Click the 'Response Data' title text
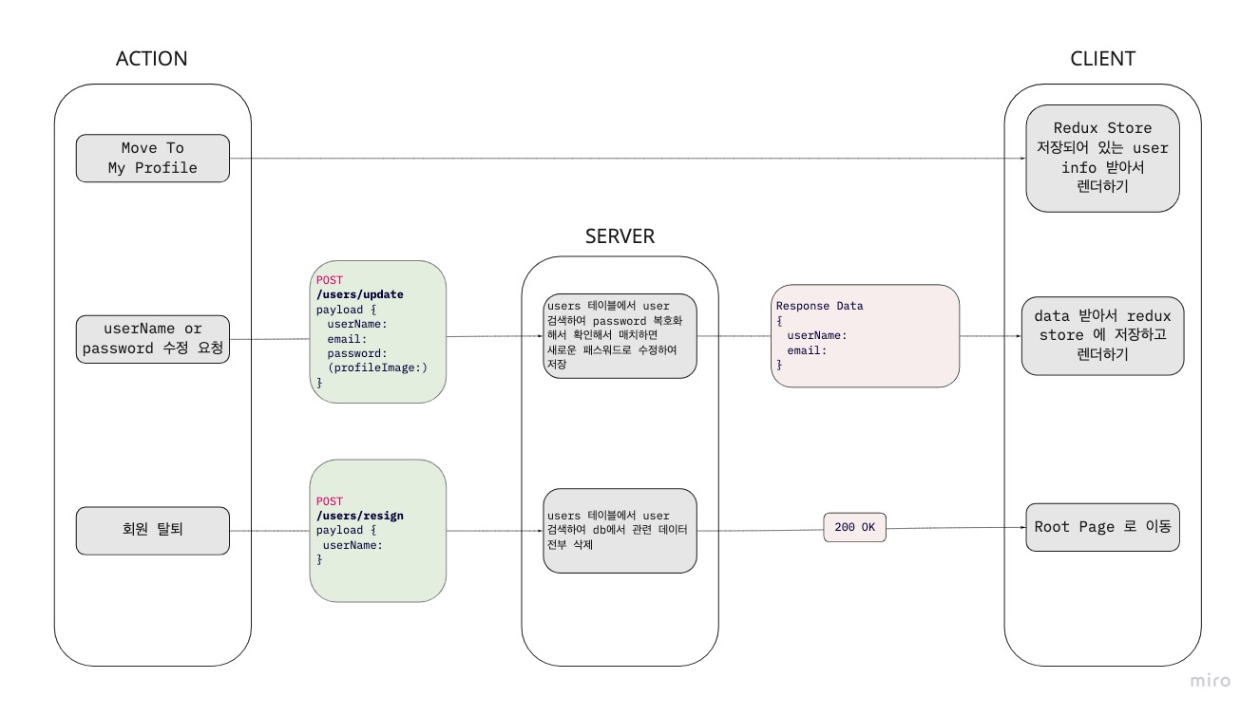 click(820, 306)
